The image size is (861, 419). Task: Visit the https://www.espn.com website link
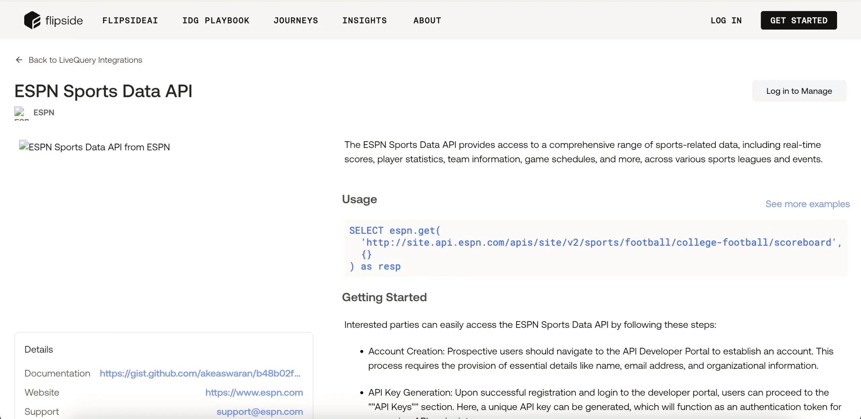tap(254, 392)
